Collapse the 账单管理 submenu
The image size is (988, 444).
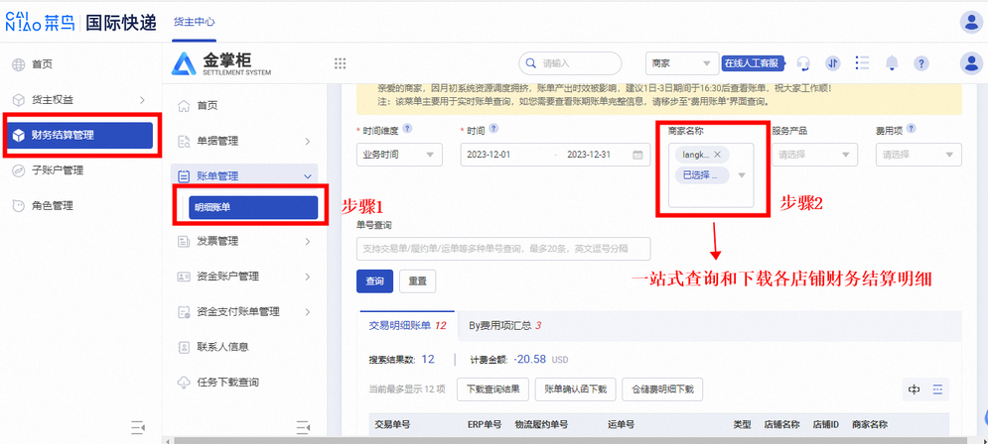tap(308, 176)
